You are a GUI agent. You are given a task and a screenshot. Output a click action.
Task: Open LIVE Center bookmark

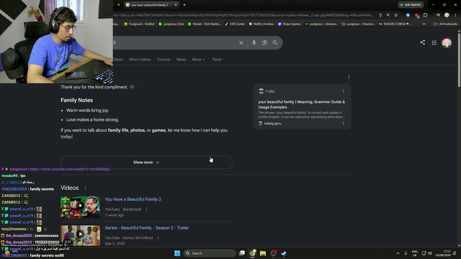click(x=234, y=24)
